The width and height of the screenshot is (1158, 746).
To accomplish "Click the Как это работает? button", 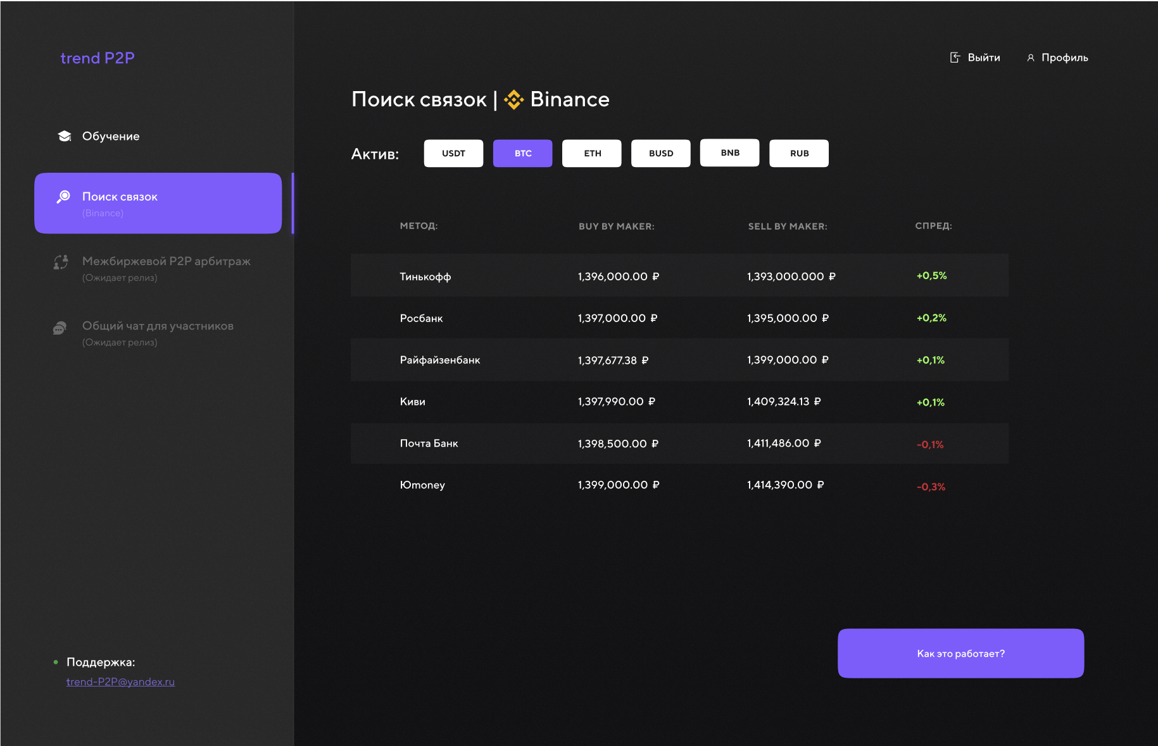I will point(960,653).
